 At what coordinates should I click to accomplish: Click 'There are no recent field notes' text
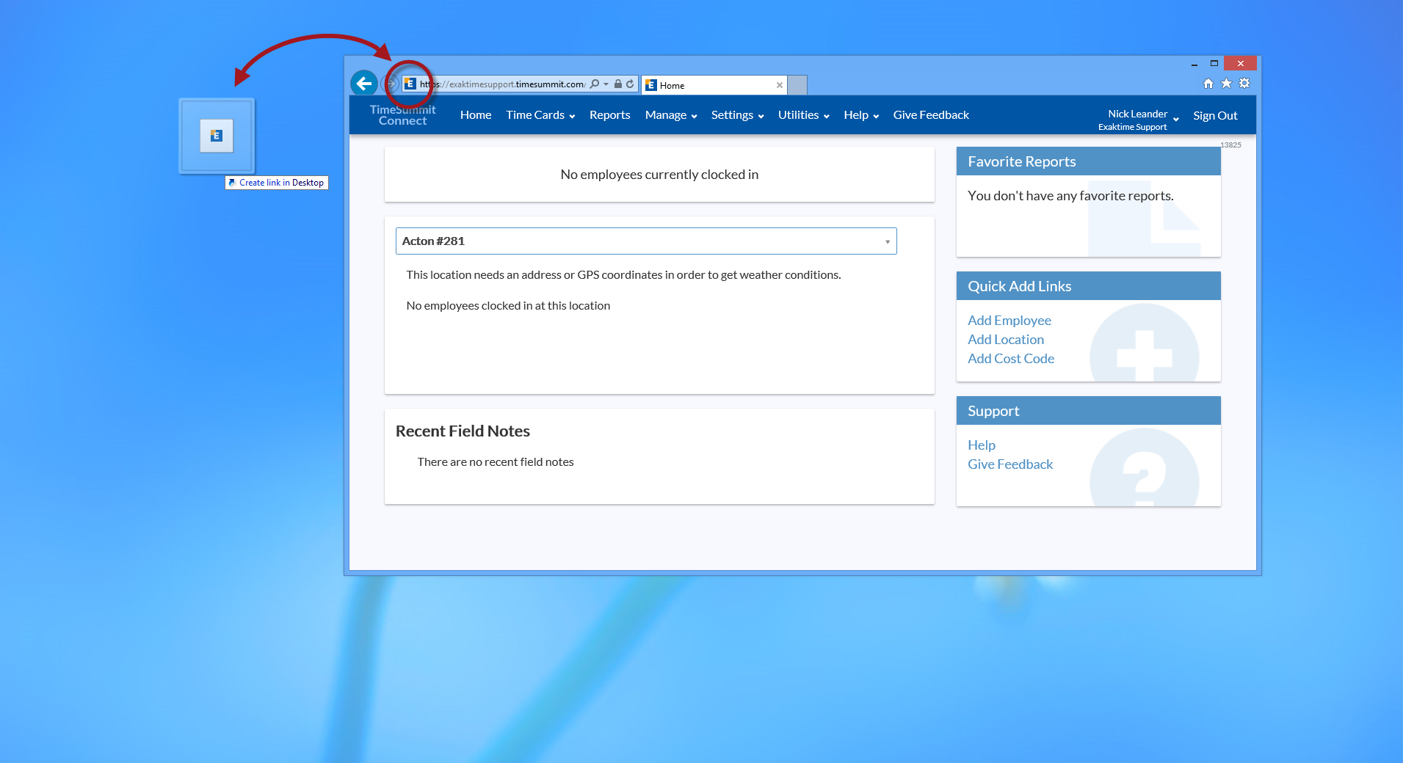pyautogui.click(x=496, y=462)
